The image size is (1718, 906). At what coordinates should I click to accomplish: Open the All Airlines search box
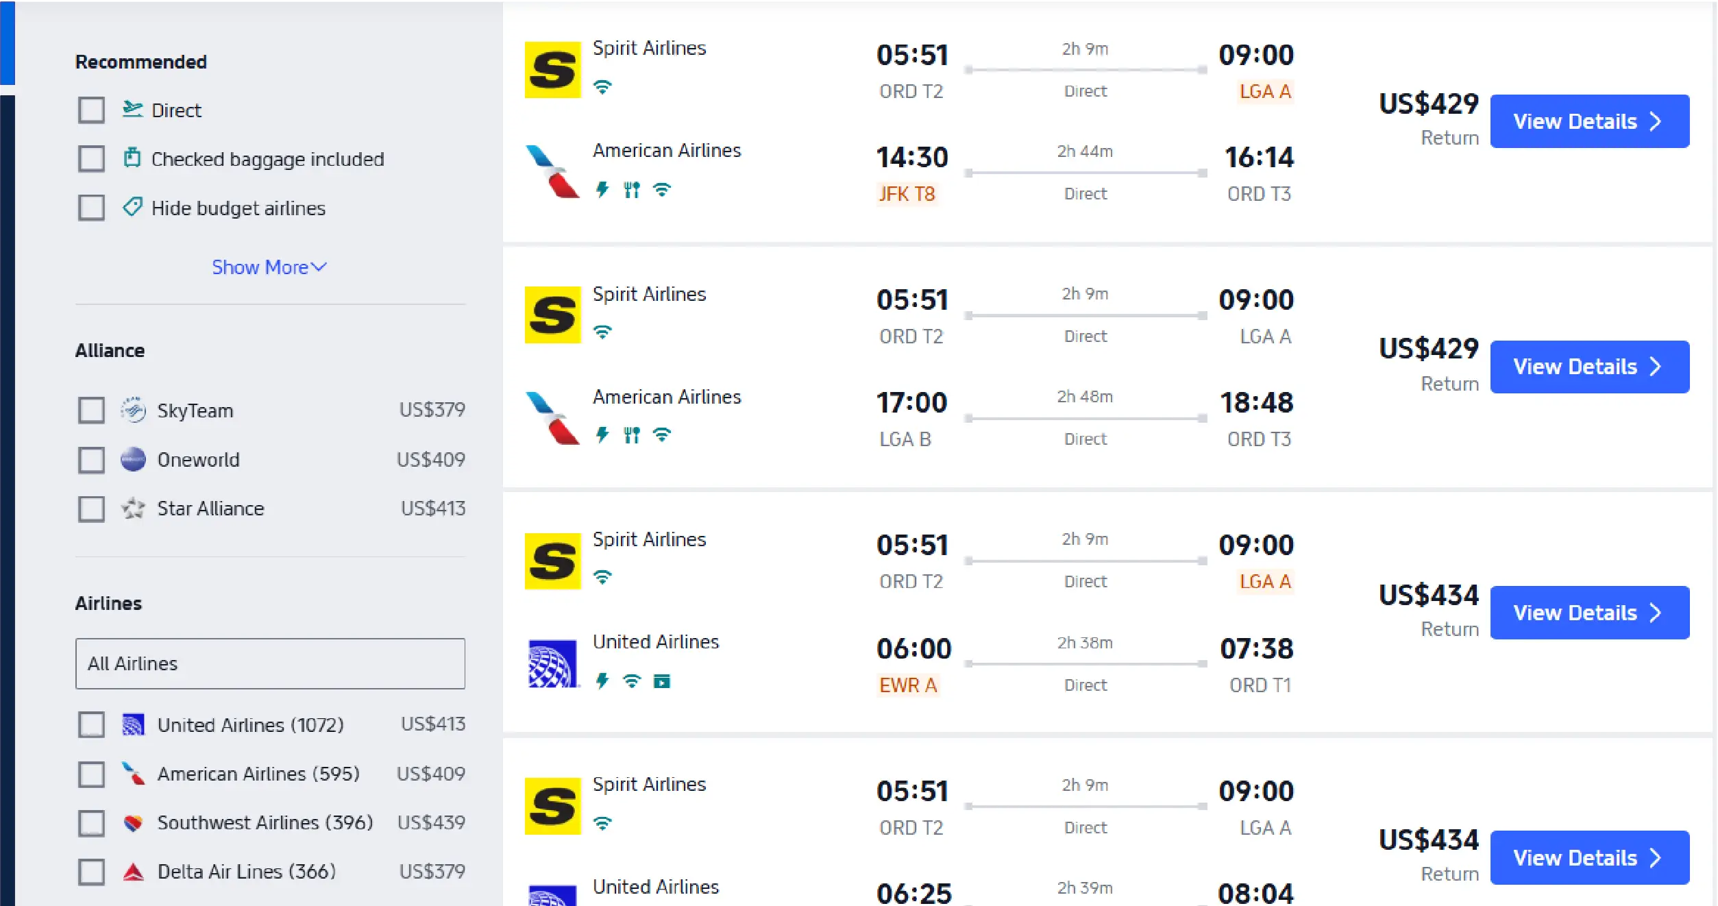click(x=270, y=663)
